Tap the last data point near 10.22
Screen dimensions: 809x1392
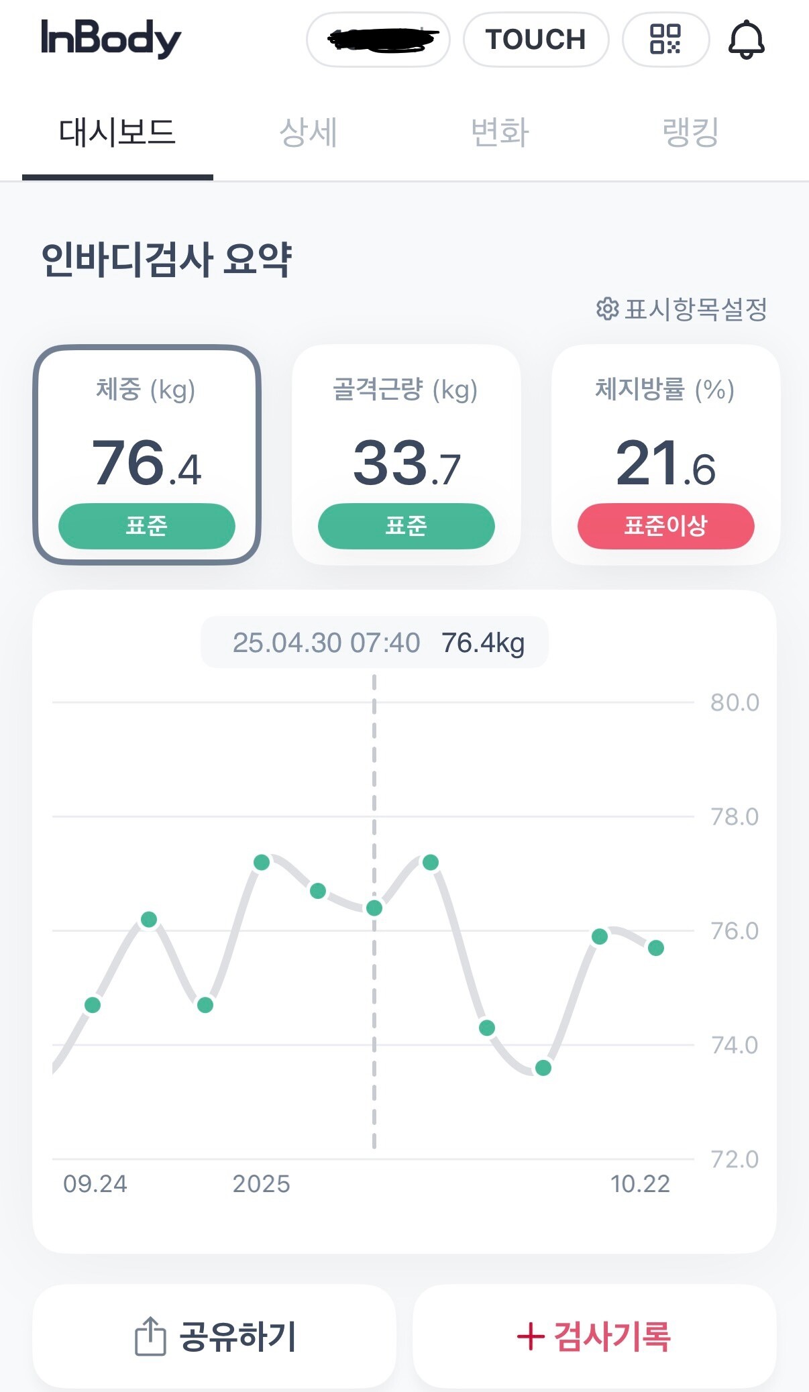tap(656, 948)
